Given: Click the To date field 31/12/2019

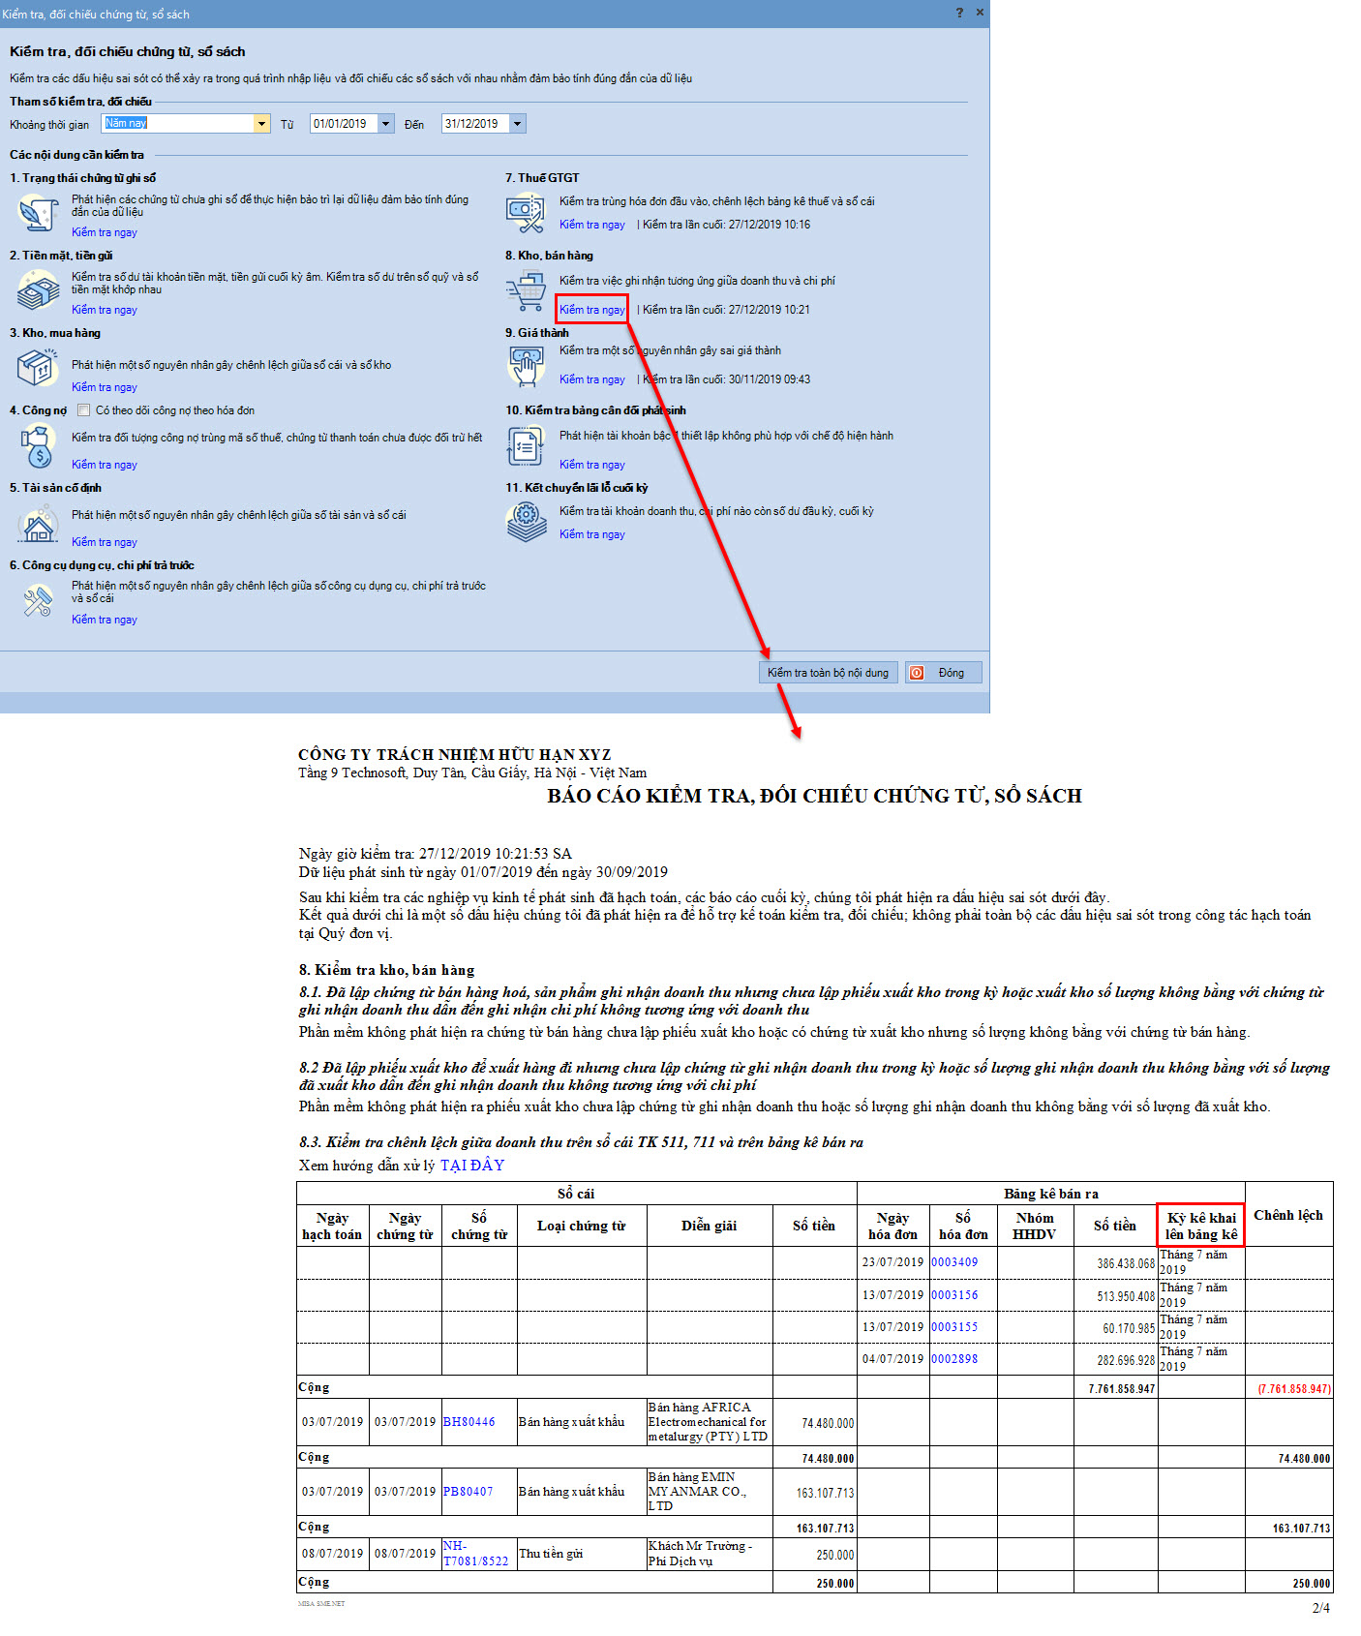Looking at the screenshot, I should coord(475,124).
